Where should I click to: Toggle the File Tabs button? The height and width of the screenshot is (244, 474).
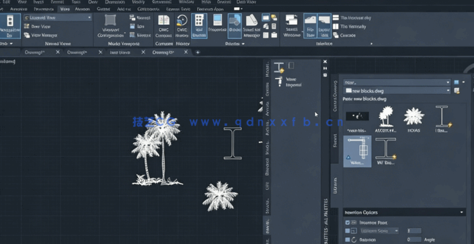[310, 26]
